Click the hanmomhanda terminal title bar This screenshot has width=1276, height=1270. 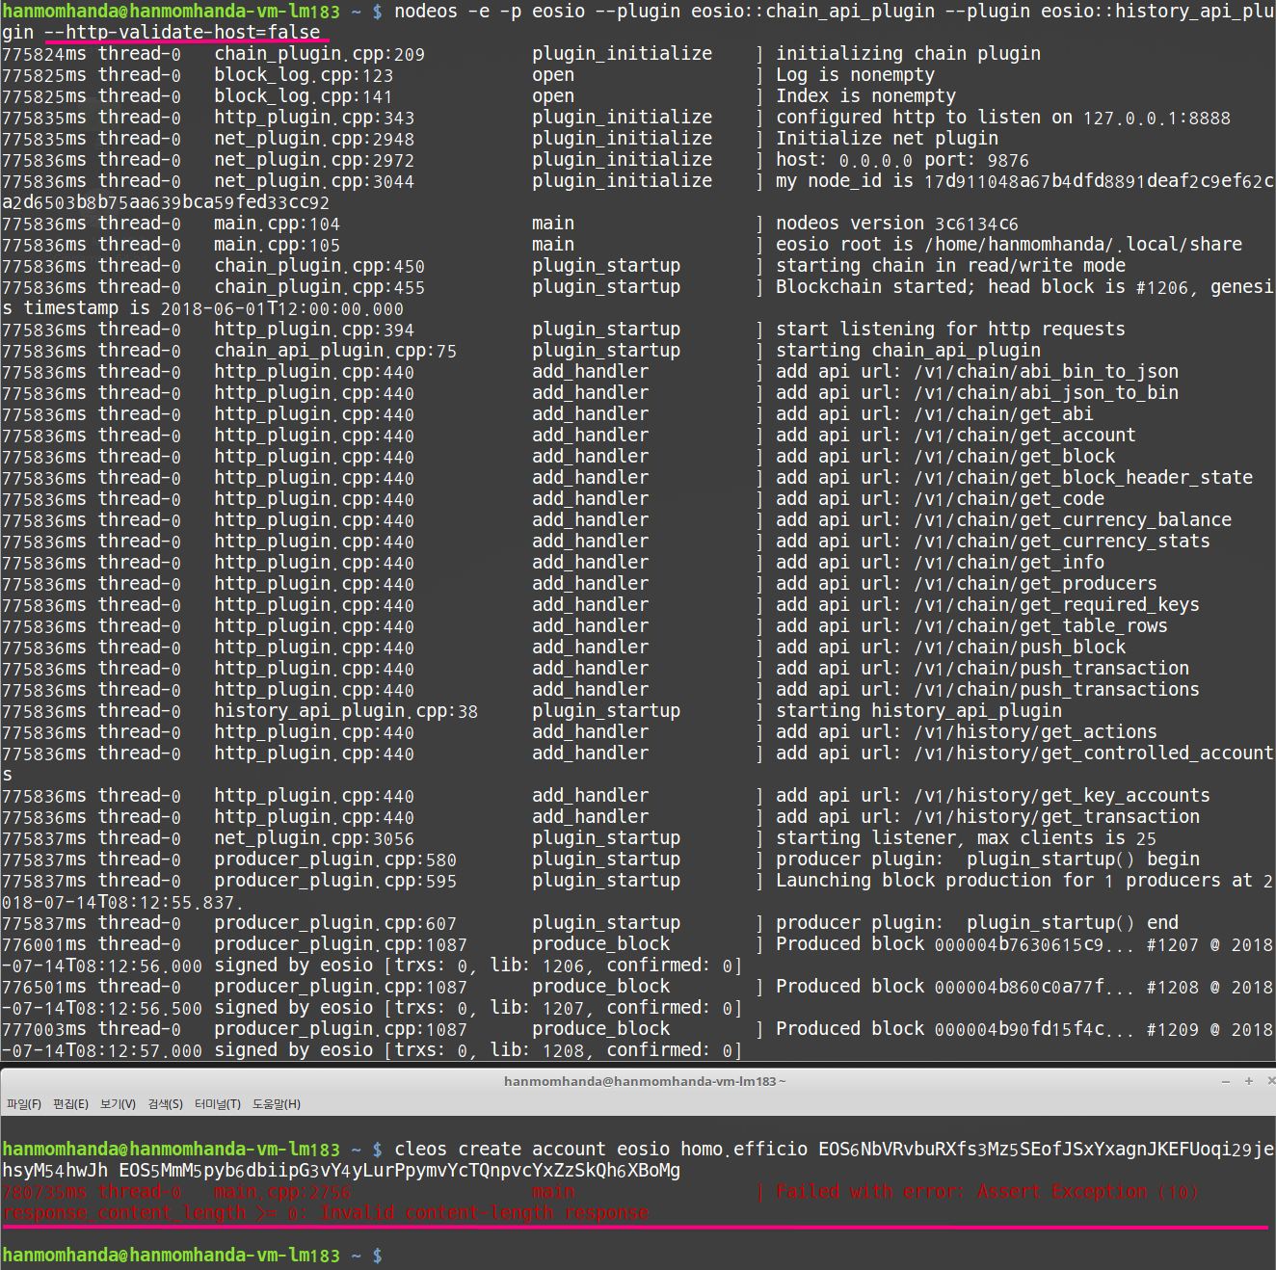pos(644,1081)
